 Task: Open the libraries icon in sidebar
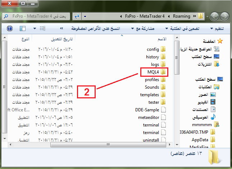[217, 87]
